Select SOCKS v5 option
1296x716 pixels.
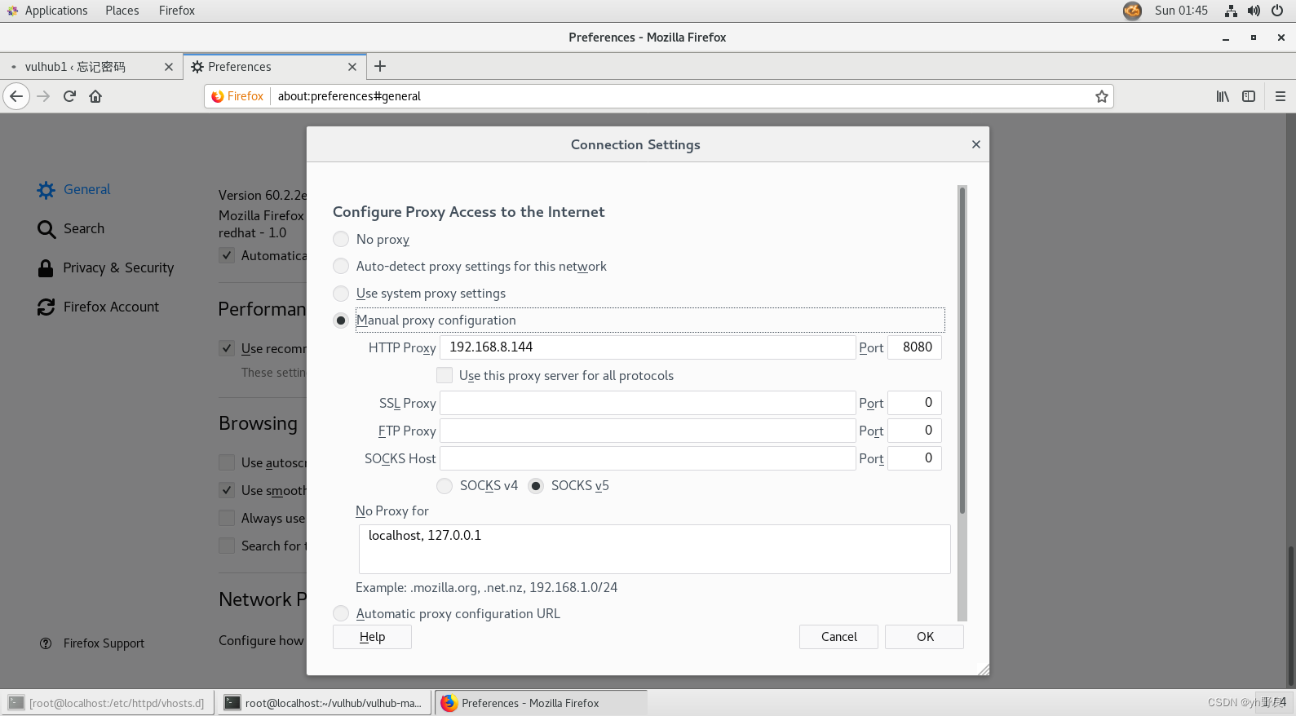click(536, 486)
